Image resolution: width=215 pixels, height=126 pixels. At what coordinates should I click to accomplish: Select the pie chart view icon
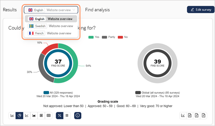(x=19, y=116)
